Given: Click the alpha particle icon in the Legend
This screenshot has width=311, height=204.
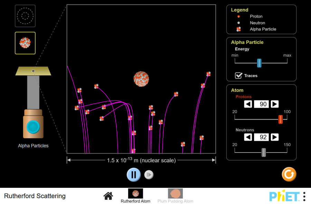Looking at the screenshot, I should 238,29.
